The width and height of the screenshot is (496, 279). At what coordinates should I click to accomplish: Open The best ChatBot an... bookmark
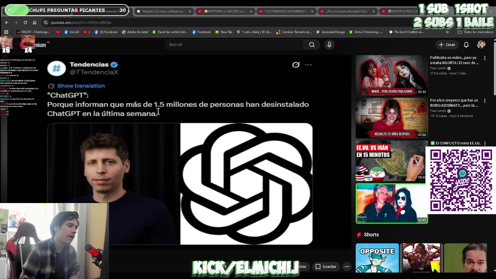coord(406,32)
